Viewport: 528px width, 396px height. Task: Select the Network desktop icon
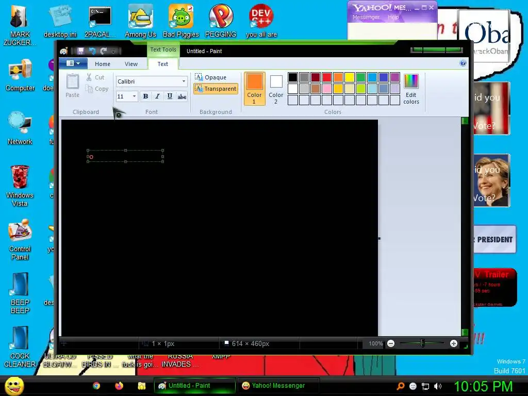point(20,128)
